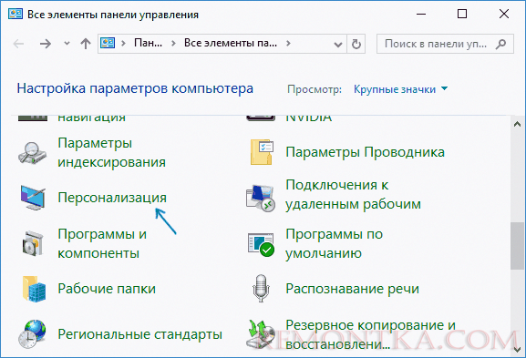Open Программы и компоненты
This screenshot has height=358, width=526.
(102, 243)
